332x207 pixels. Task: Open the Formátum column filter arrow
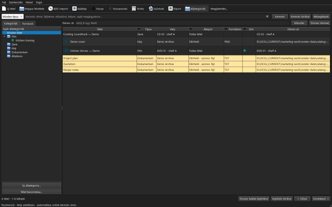226,29
